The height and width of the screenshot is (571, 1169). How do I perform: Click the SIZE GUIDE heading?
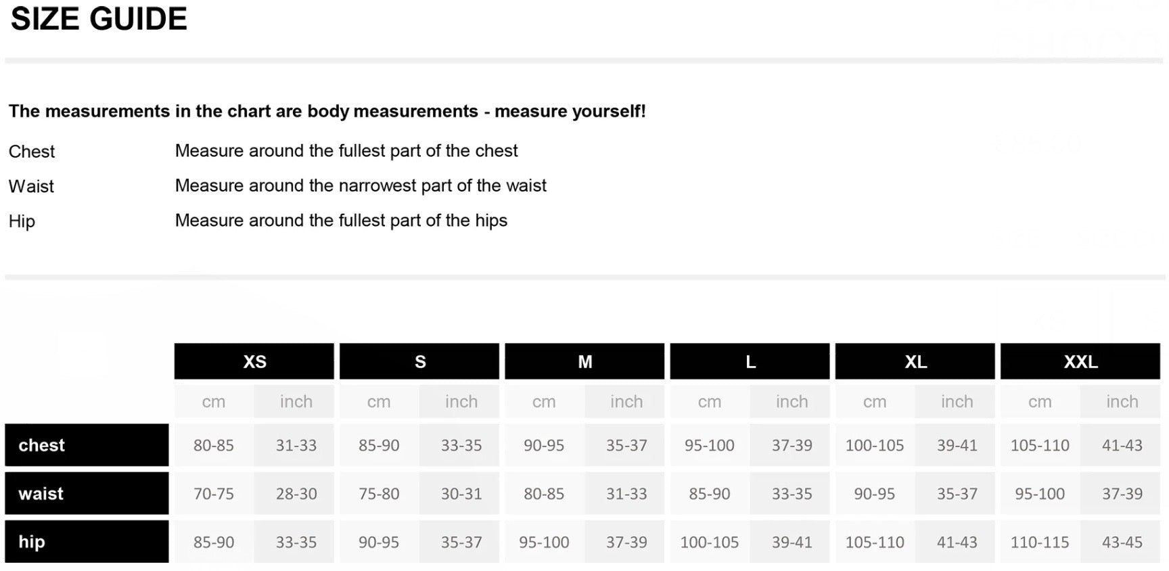point(99,19)
